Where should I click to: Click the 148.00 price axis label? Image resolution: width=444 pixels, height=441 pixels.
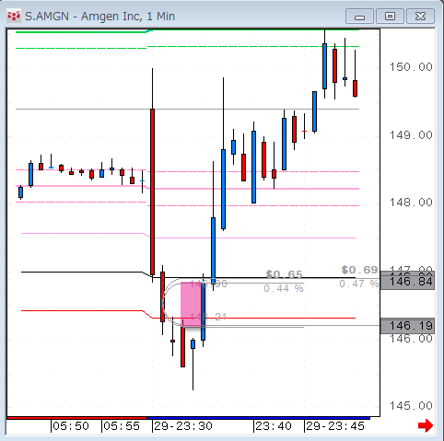(411, 203)
